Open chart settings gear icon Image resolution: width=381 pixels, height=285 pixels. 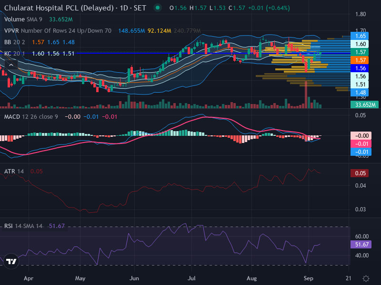(366, 278)
